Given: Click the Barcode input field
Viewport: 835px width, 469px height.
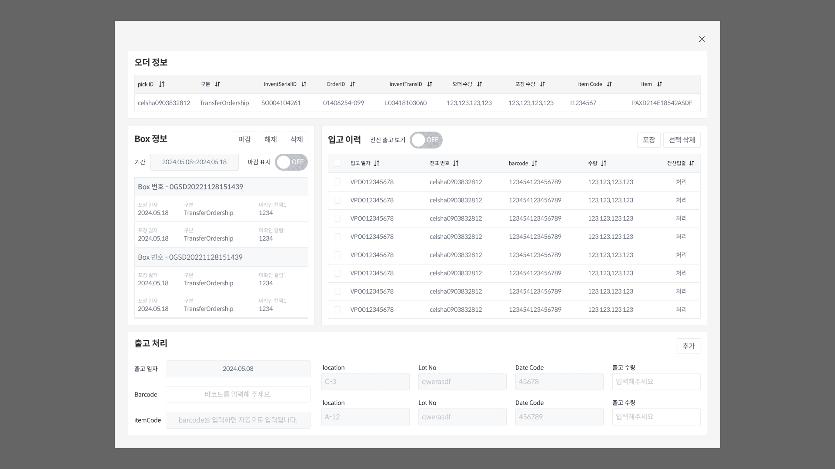Looking at the screenshot, I should [238, 394].
